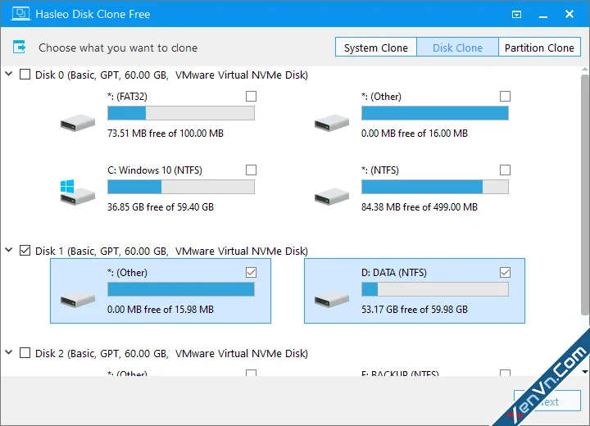
Task: Click '84.38 MB free of 499.00 MB' text
Action: tap(420, 207)
